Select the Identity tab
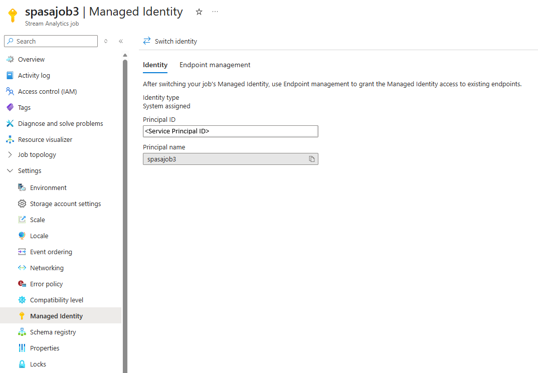538x373 pixels. [155, 65]
